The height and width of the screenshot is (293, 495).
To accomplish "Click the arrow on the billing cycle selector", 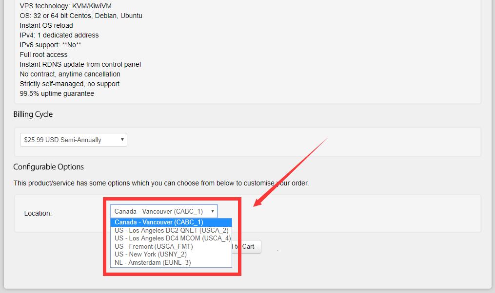I will (122, 140).
